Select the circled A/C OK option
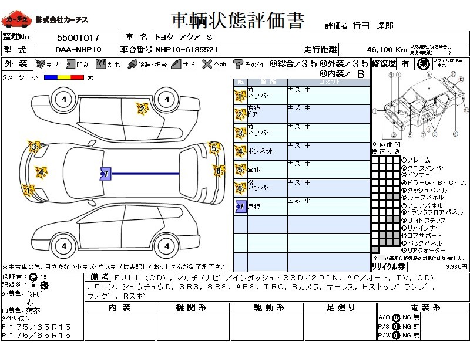The width and height of the screenshot is (470, 352). (396, 317)
